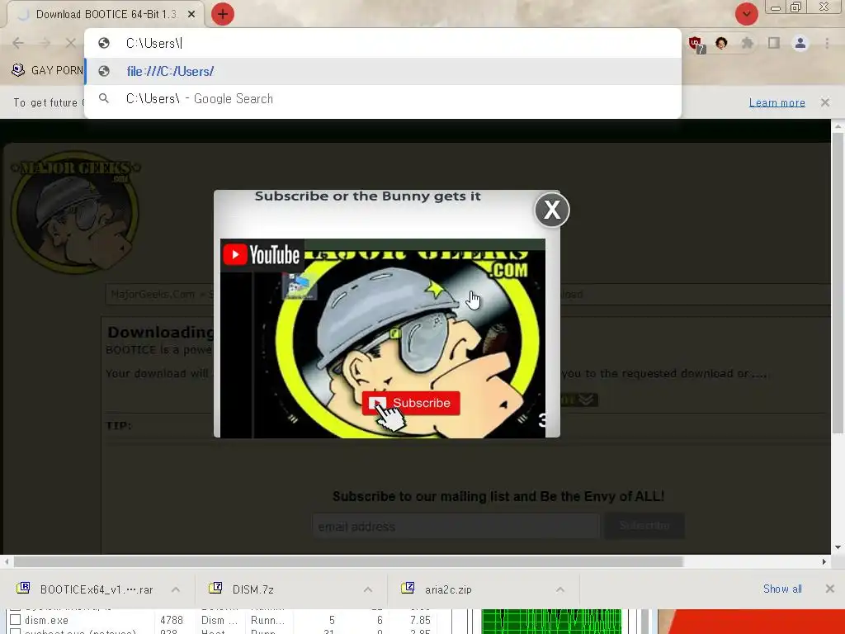Click the red YouTube Subscribe button
Viewport: 845px width, 634px height.
411,403
